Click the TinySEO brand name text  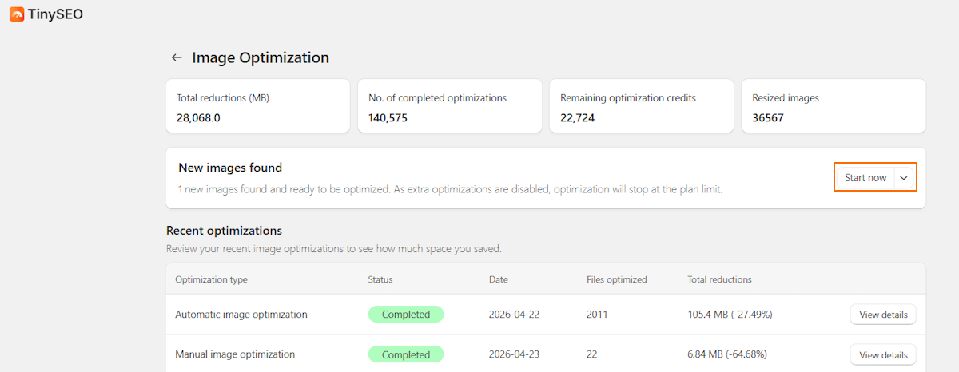[55, 14]
